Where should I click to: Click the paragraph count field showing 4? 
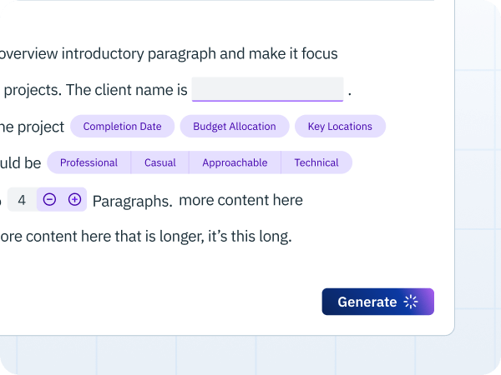click(x=22, y=200)
